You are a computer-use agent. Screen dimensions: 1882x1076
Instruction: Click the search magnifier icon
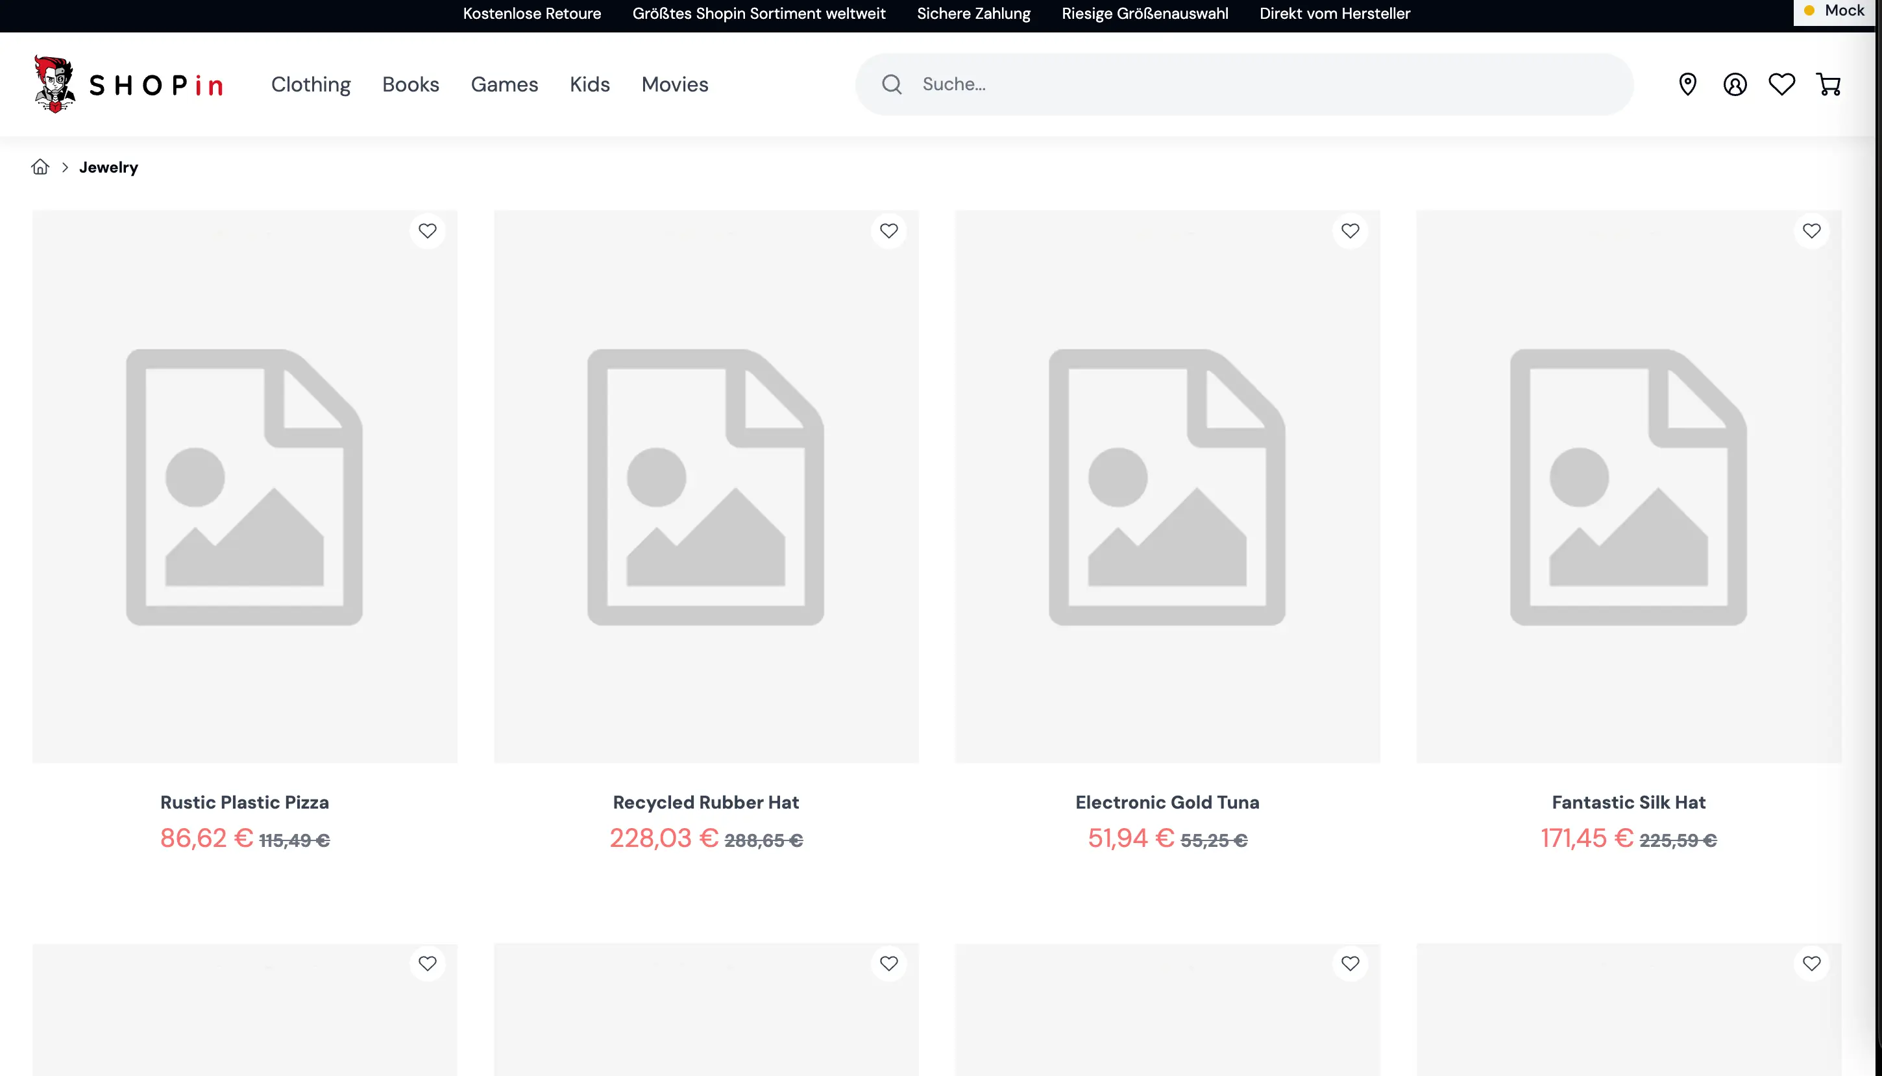(x=892, y=84)
